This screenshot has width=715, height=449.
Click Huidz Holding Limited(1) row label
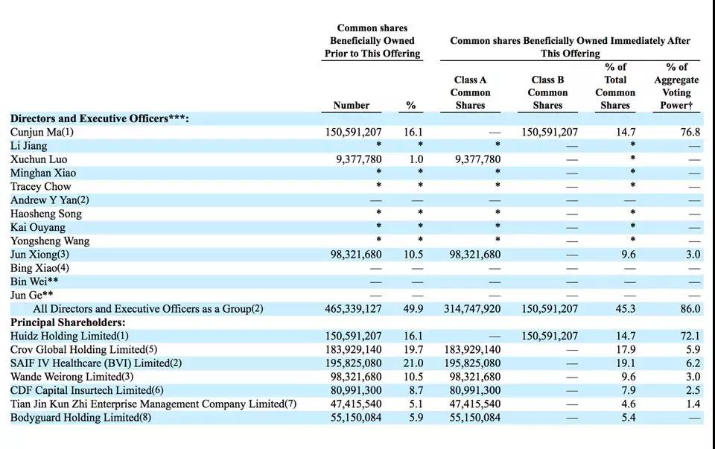(x=69, y=336)
